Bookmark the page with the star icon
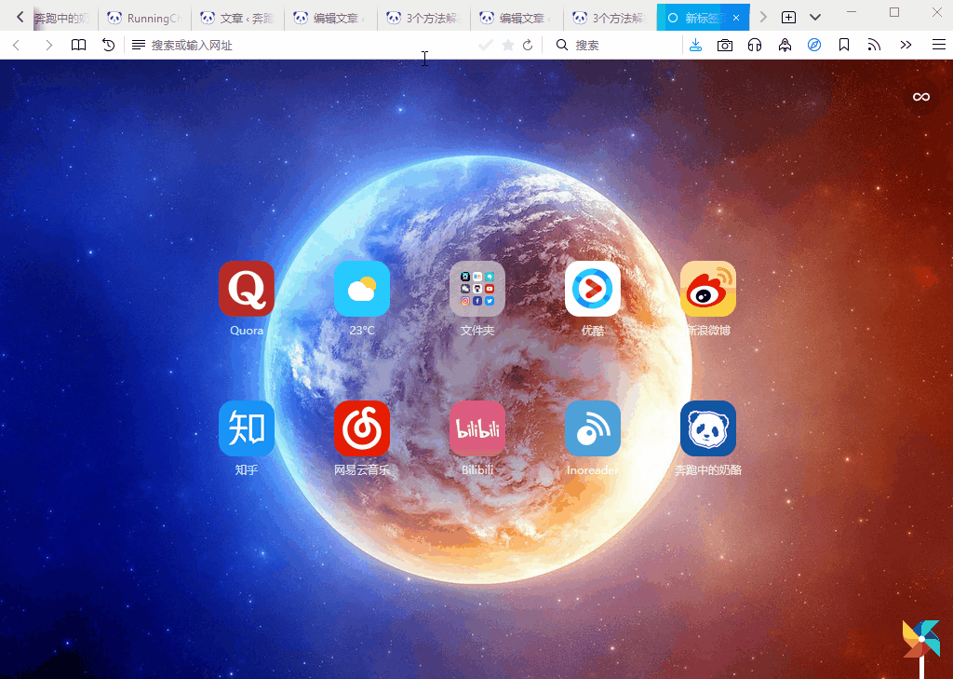953x679 pixels. [508, 45]
